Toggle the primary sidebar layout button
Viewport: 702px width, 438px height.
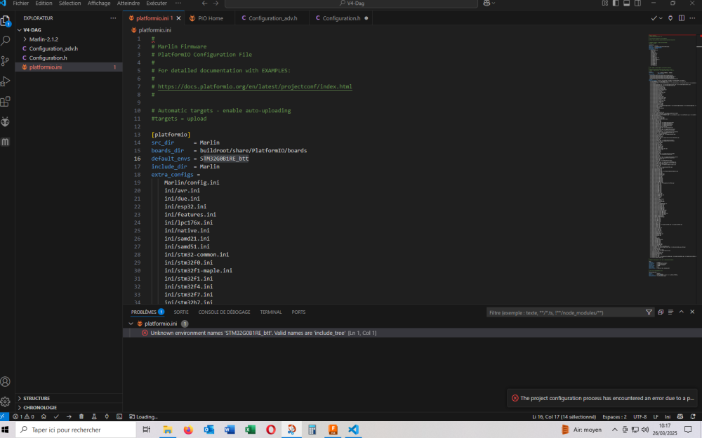click(616, 4)
